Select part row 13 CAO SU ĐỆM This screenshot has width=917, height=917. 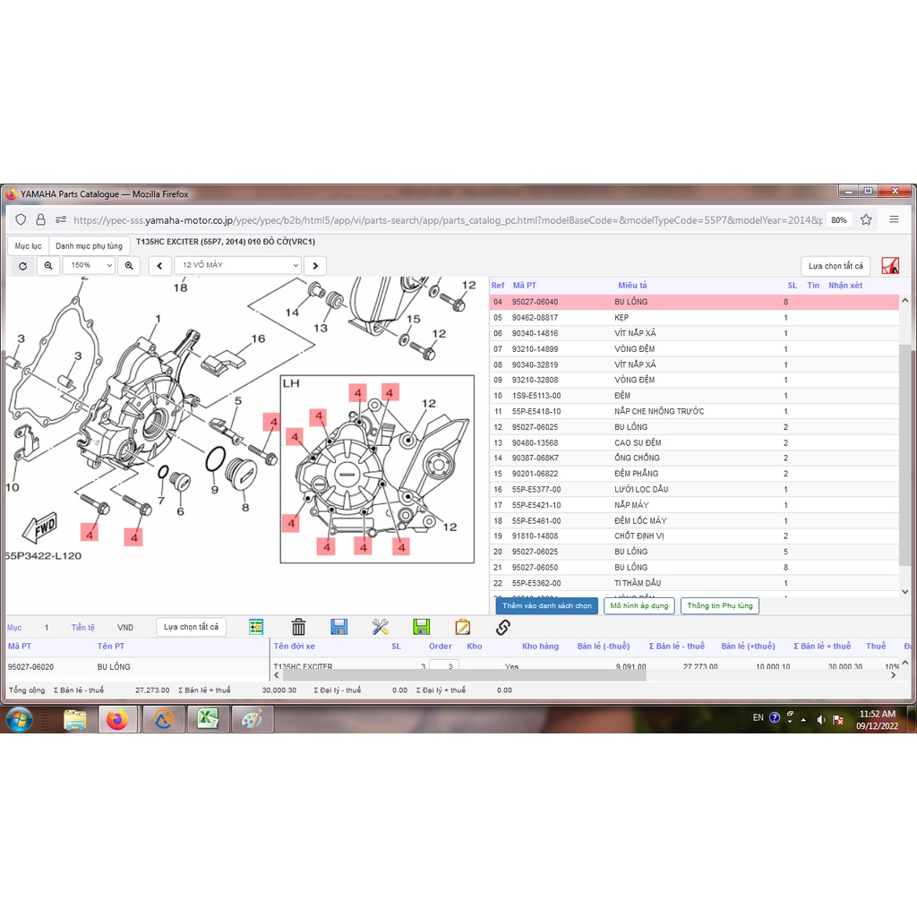(694, 442)
